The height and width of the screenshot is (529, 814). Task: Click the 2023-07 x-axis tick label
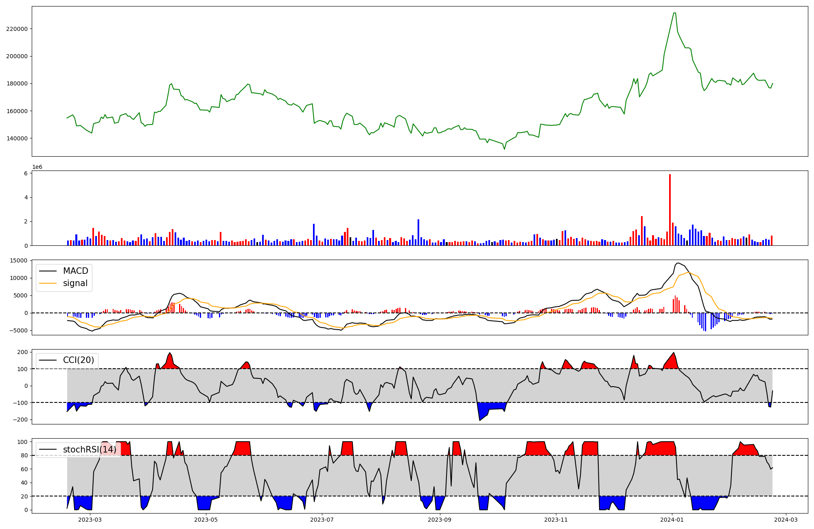(322, 520)
